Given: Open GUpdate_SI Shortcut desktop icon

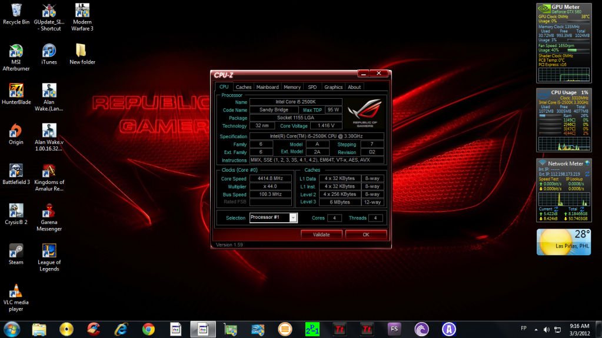Looking at the screenshot, I should click(x=49, y=17).
